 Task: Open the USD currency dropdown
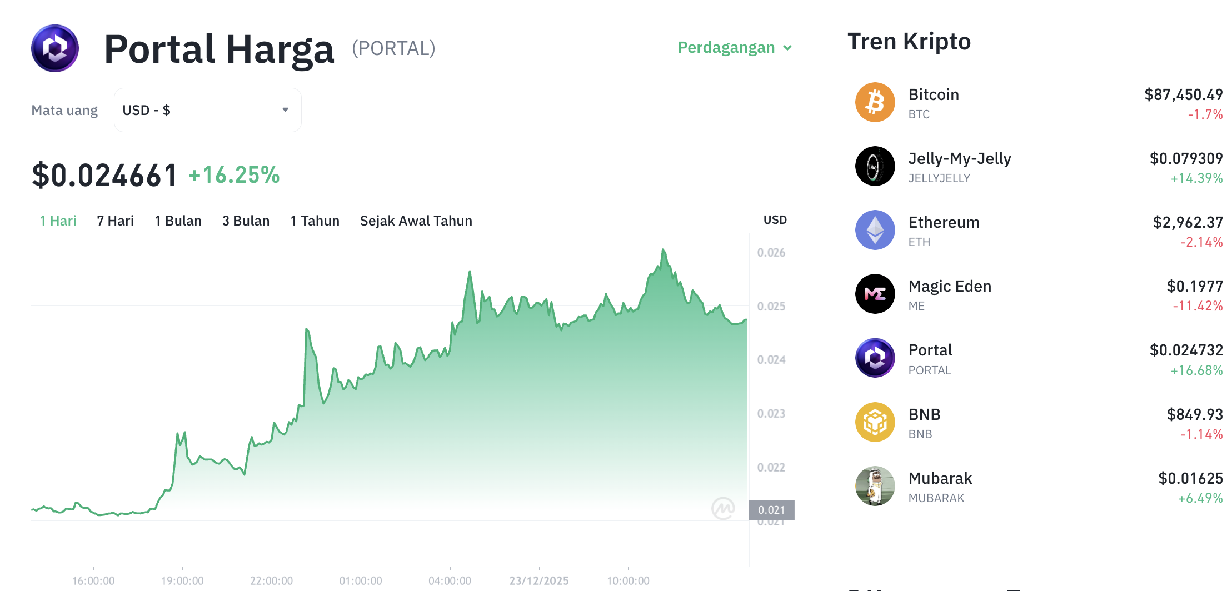(207, 110)
